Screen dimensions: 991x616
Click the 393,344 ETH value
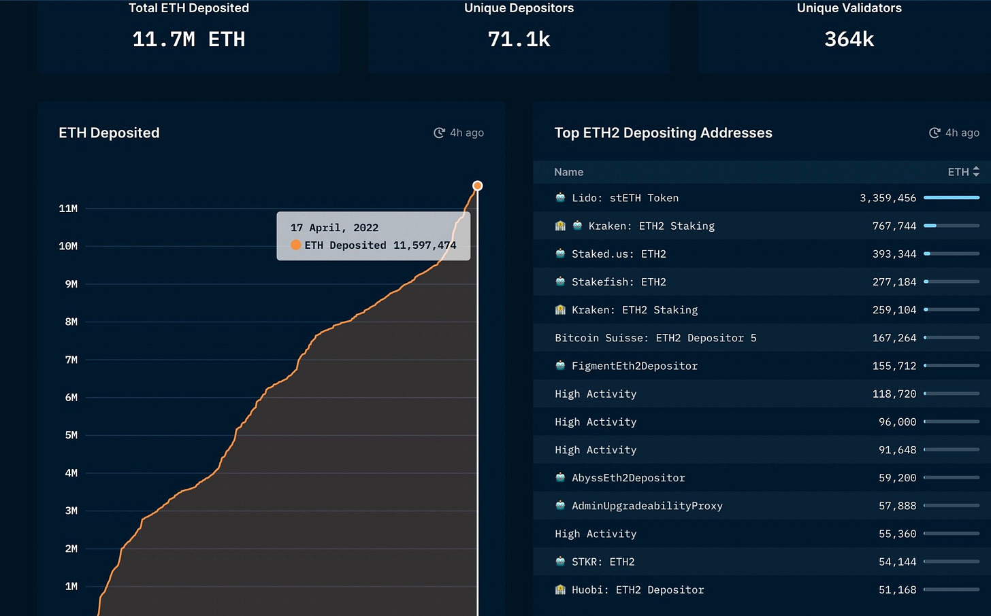point(894,254)
